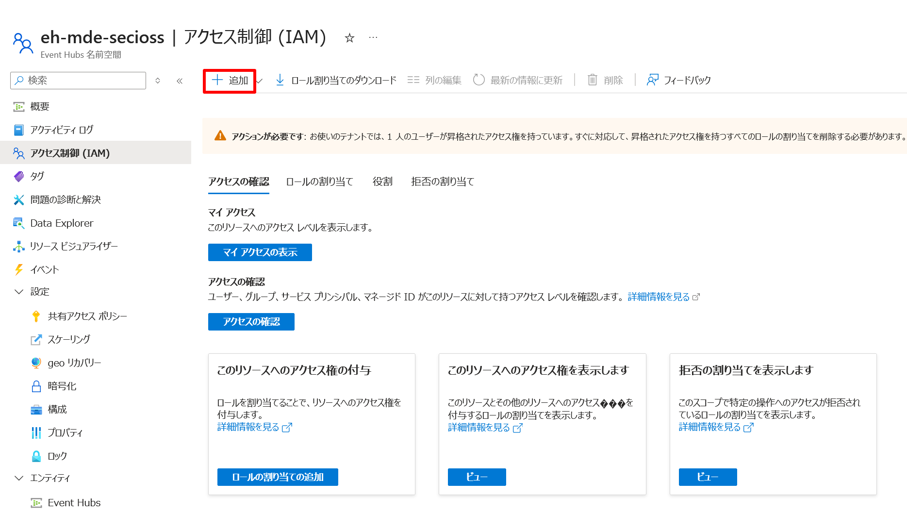907x514 pixels.
Task: Click the プロパティ bars icon
Action: point(36,433)
